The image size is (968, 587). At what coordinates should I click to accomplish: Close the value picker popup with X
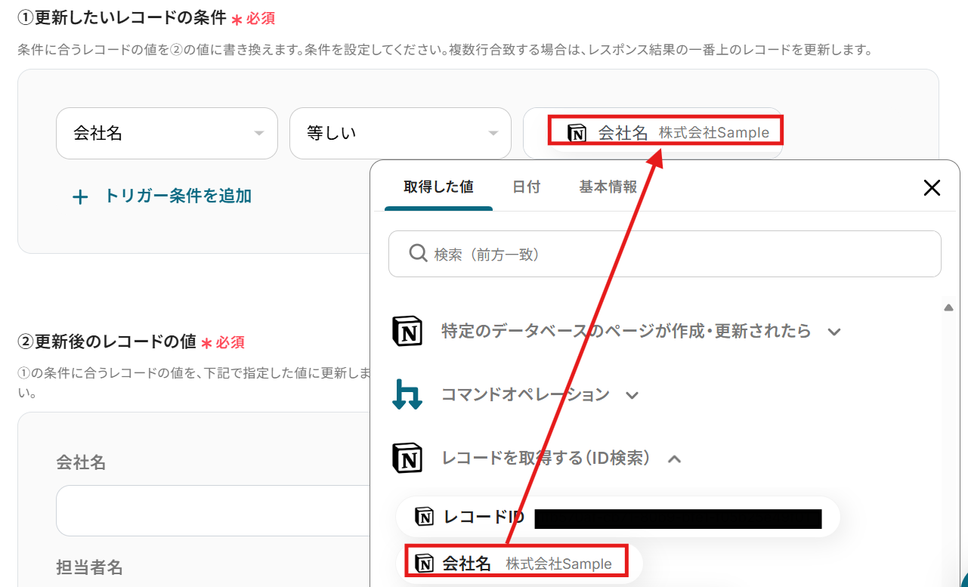point(932,188)
